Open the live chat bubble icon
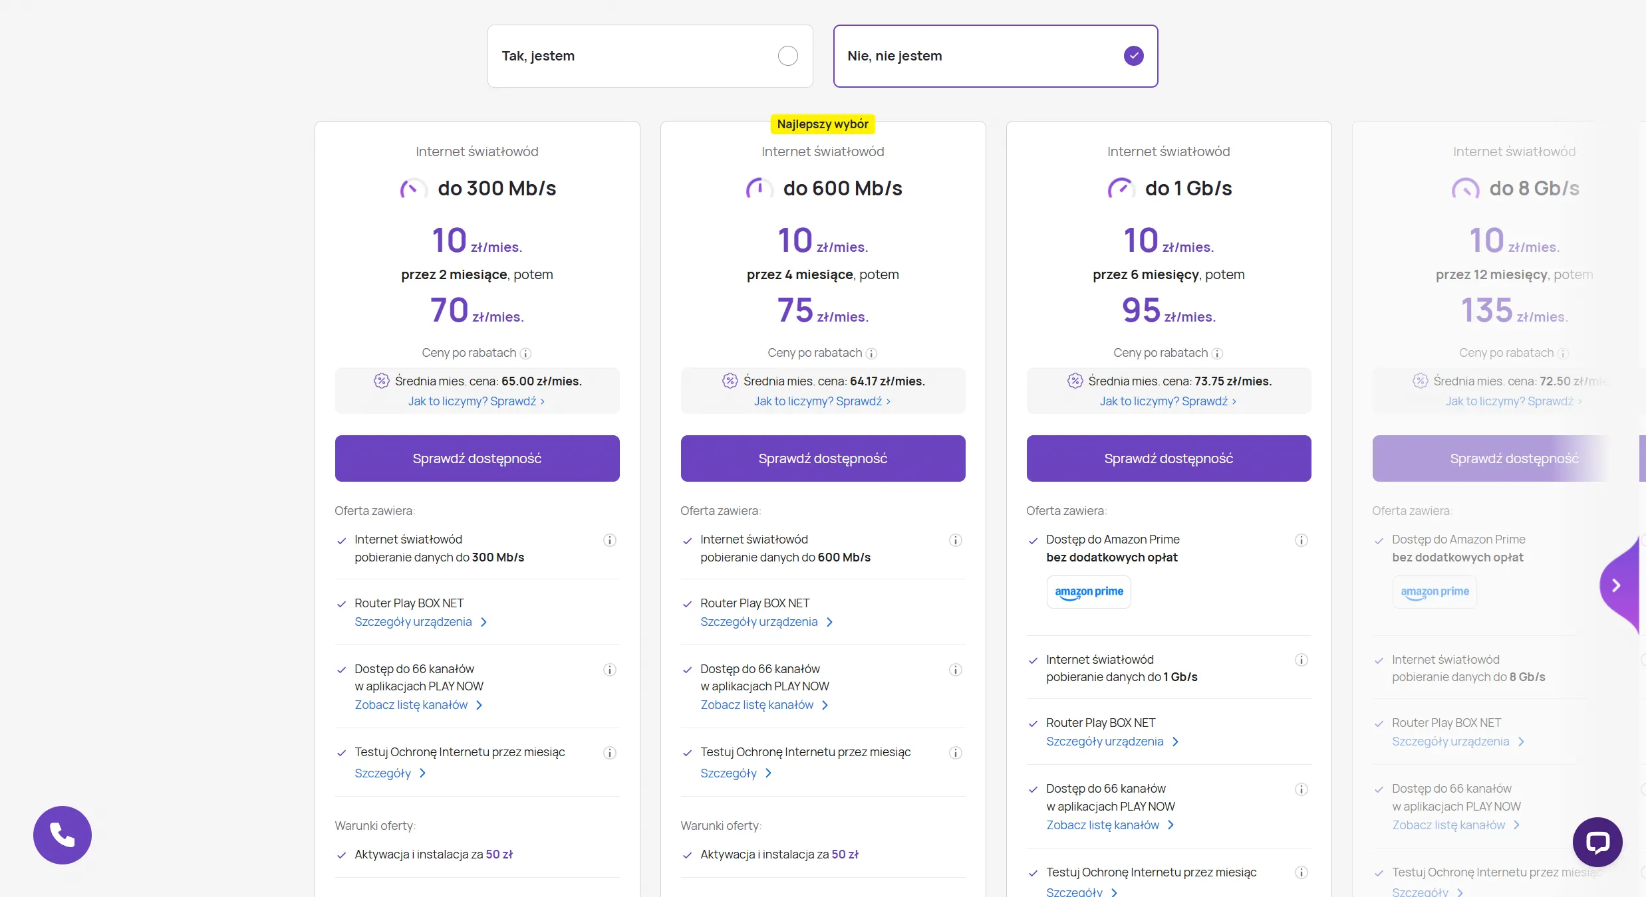This screenshot has width=1646, height=897. pyautogui.click(x=1597, y=842)
